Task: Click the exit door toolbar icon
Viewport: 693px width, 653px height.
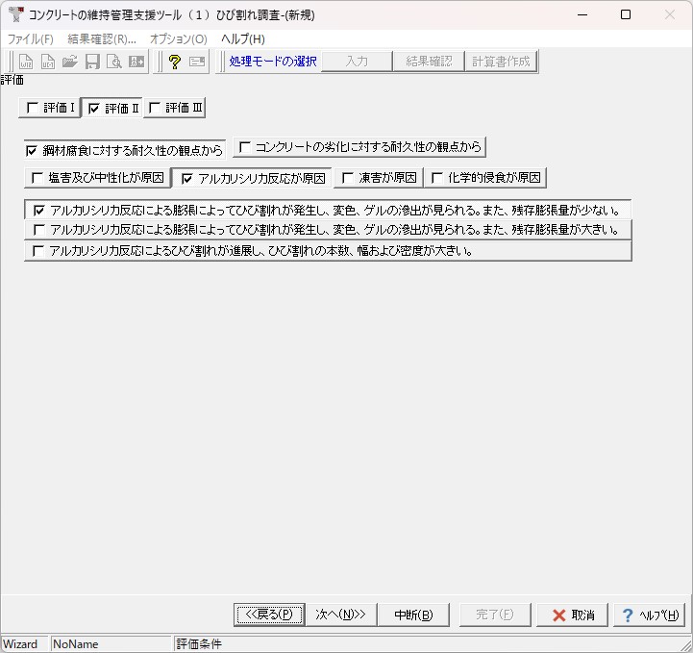Action: coord(136,62)
